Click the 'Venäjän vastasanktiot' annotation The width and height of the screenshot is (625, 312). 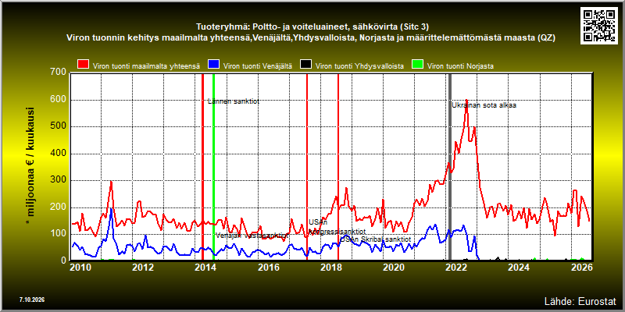click(x=252, y=236)
